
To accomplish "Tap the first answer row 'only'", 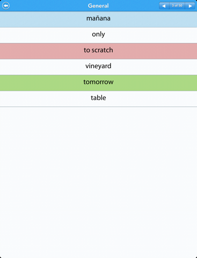I will 98,35.
